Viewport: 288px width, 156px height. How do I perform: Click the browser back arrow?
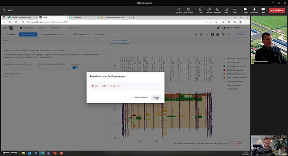(x=5, y=22)
